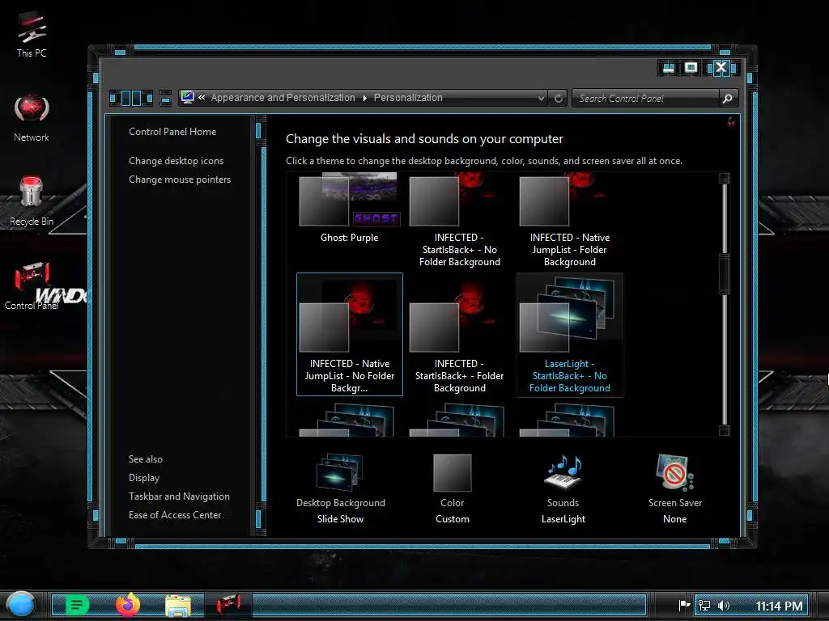
Task: Open Taskbar and Navigation link
Action: point(179,496)
